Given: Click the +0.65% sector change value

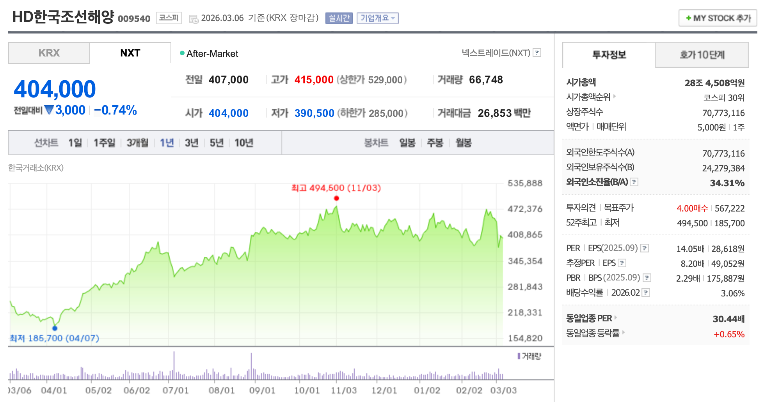Looking at the screenshot, I should [729, 334].
